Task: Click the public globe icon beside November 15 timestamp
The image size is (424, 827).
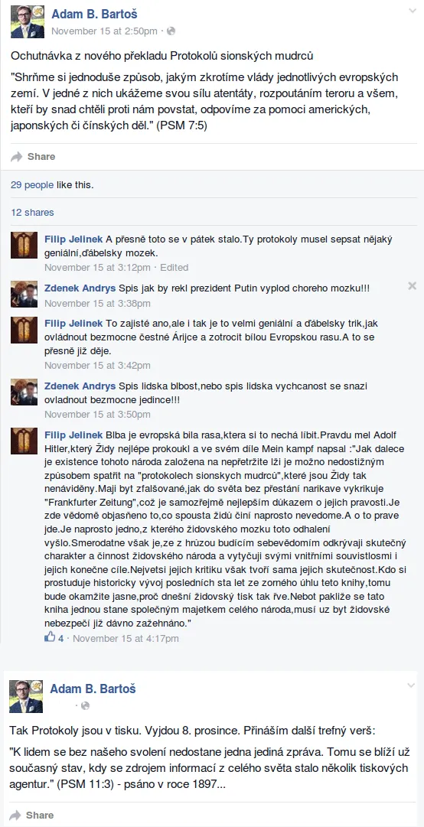Action: 171,31
